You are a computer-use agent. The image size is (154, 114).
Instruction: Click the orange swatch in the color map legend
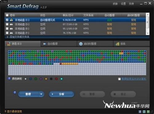46,79
